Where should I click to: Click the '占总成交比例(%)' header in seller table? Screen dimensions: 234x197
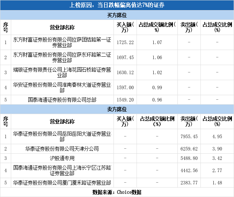(x=217, y=121)
